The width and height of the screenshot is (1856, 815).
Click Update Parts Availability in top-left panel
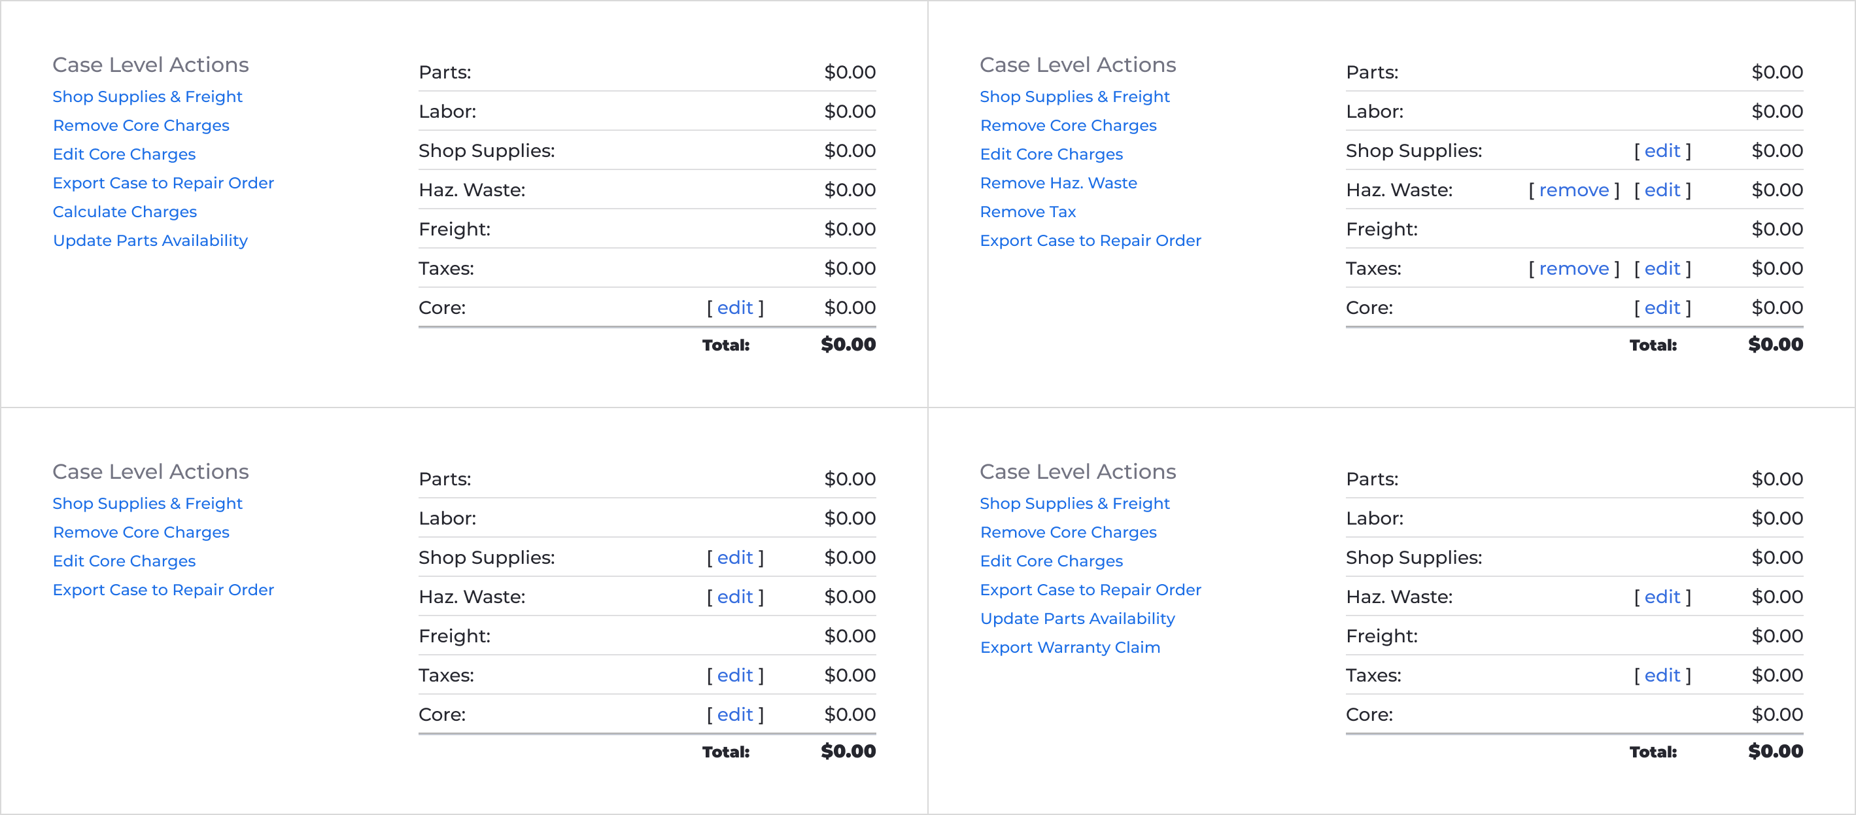coord(150,241)
